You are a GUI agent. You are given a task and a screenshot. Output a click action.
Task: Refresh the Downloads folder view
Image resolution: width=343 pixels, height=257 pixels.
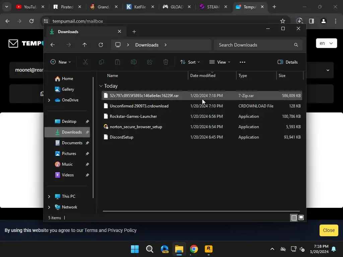(100, 45)
